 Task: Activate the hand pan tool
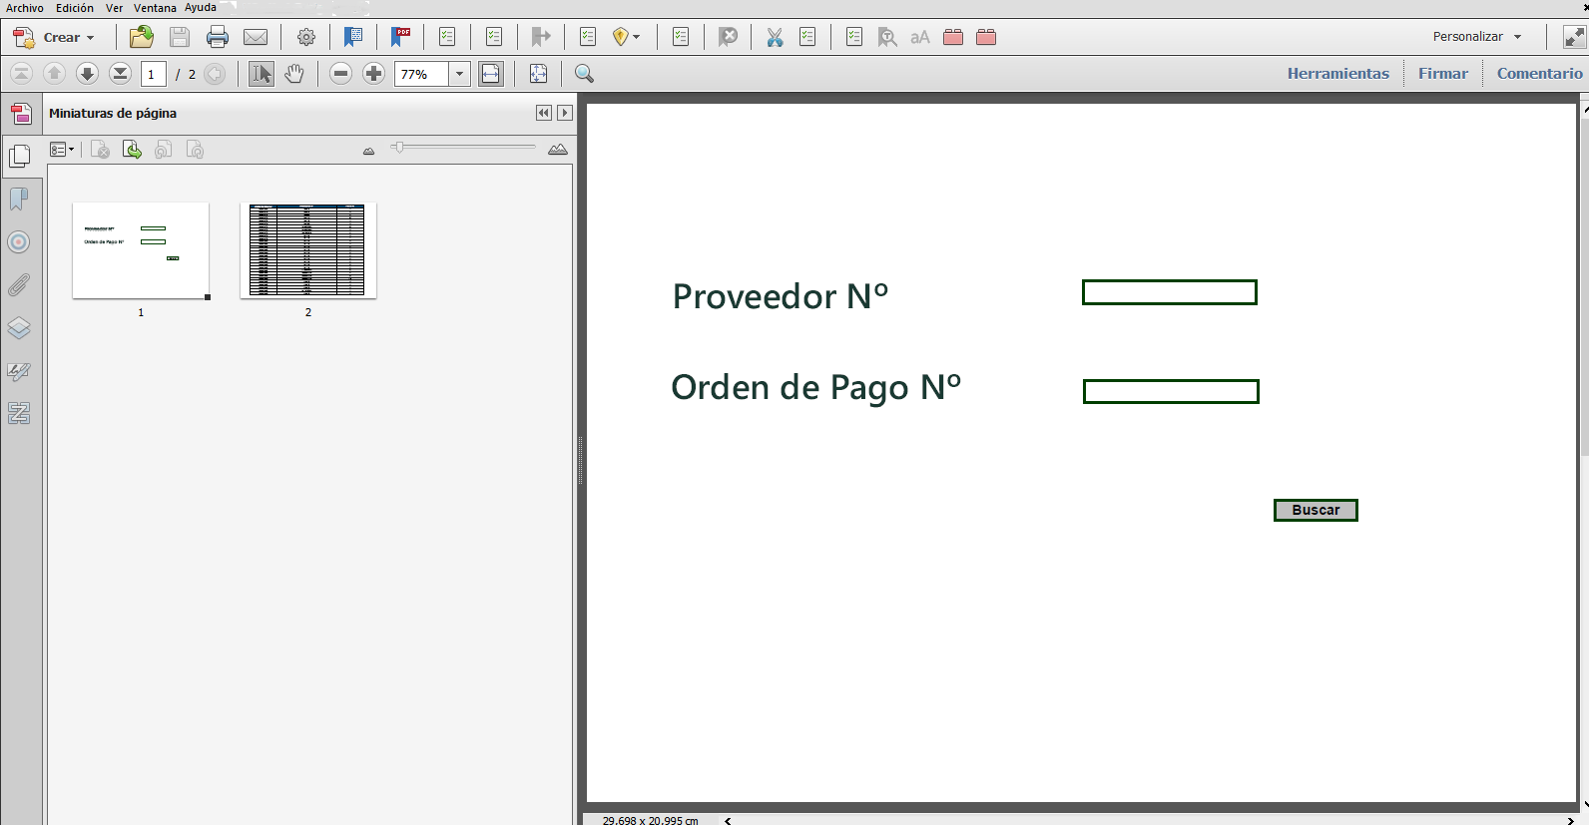[x=294, y=73]
